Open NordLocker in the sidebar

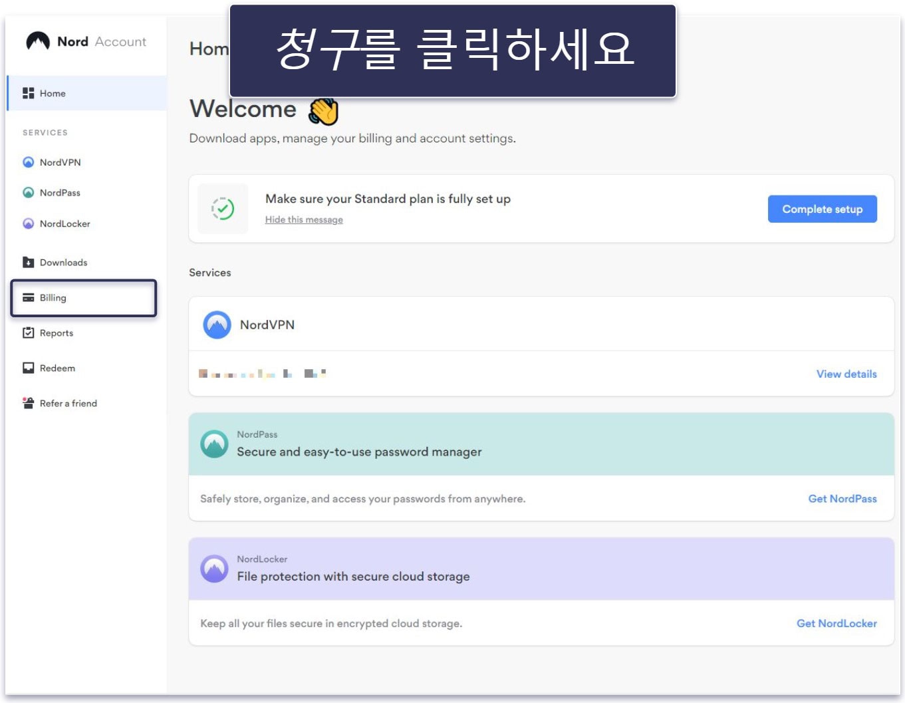point(65,223)
